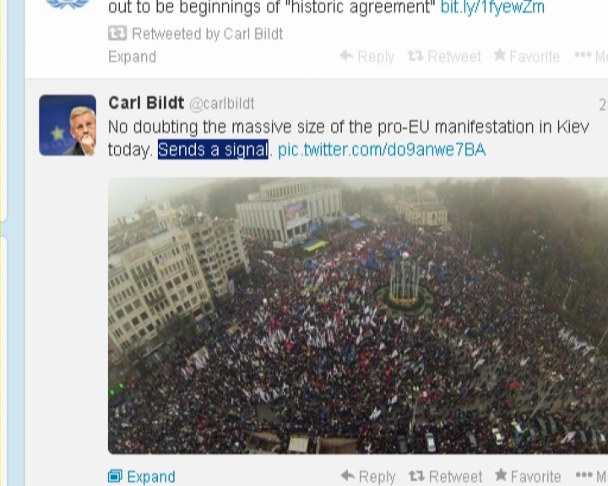Open the bit.ly/1fyewZm link
The height and width of the screenshot is (486, 608).
pos(492,7)
